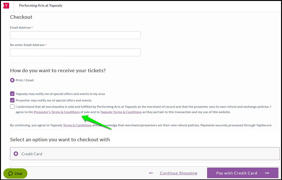Click the left arrow beside Continue Shopping

tap(151, 173)
